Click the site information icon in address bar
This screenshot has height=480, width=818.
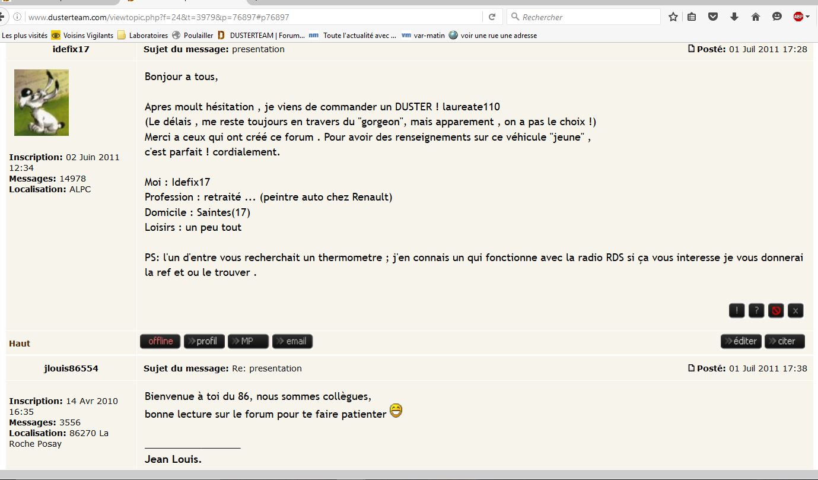(17, 17)
